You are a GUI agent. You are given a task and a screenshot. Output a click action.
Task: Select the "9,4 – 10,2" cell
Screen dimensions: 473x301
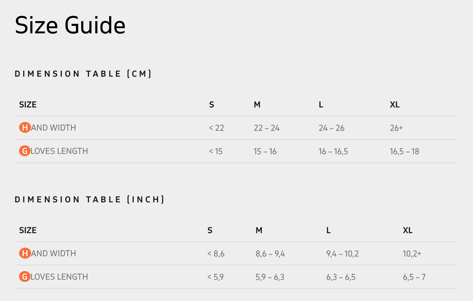pos(342,254)
